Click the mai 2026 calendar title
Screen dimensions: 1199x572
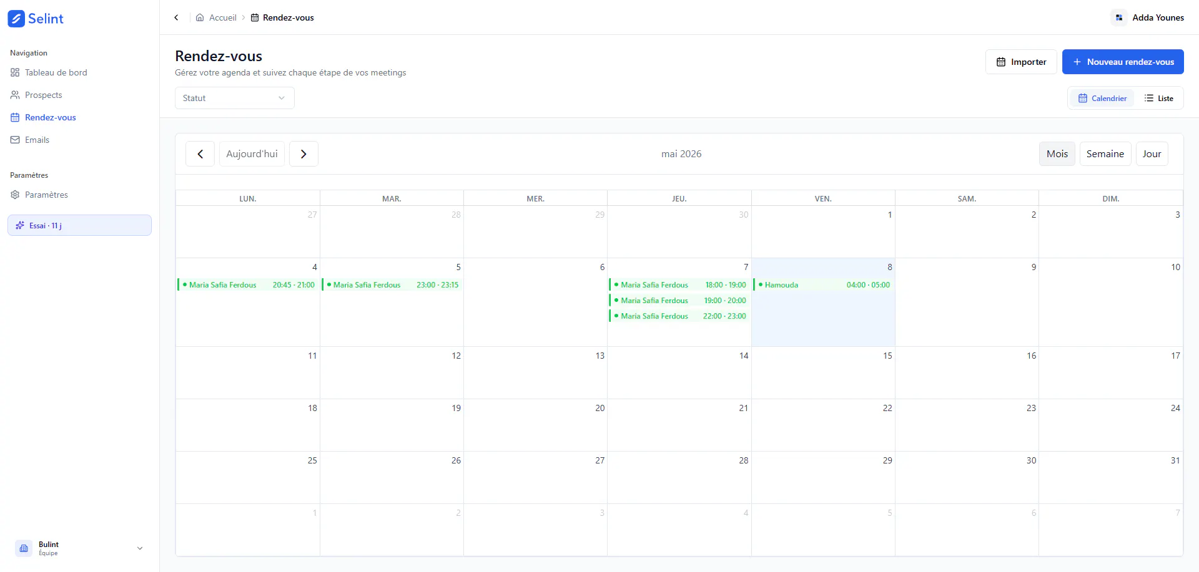[681, 154]
